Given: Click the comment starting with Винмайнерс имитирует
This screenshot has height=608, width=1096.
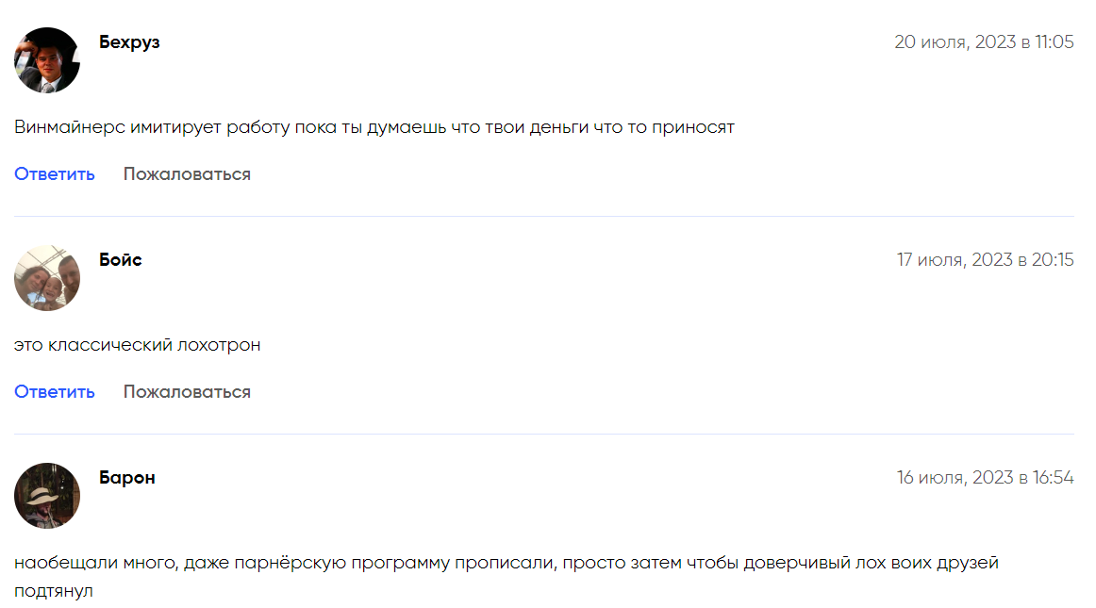Looking at the screenshot, I should [374, 127].
